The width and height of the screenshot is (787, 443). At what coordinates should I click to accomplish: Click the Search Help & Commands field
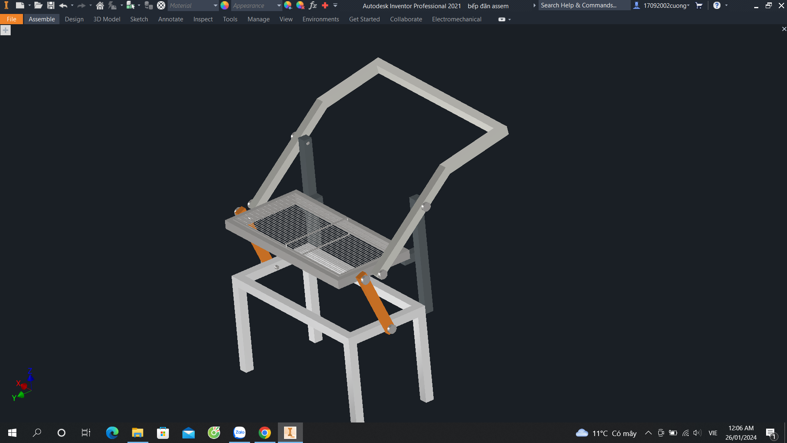584,5
